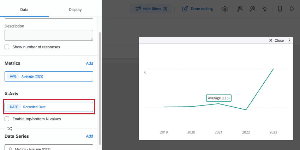Viewport: 300px width, 150px height.
Task: Open mobile preview phone icon
Action: click(280, 9)
